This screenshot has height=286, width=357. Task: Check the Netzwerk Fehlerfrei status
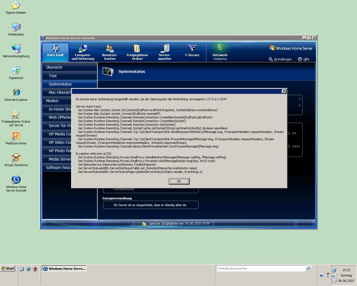220,52
